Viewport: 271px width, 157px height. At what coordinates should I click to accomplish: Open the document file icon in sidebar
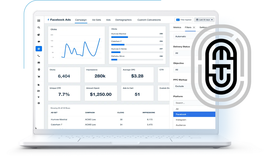(39, 85)
